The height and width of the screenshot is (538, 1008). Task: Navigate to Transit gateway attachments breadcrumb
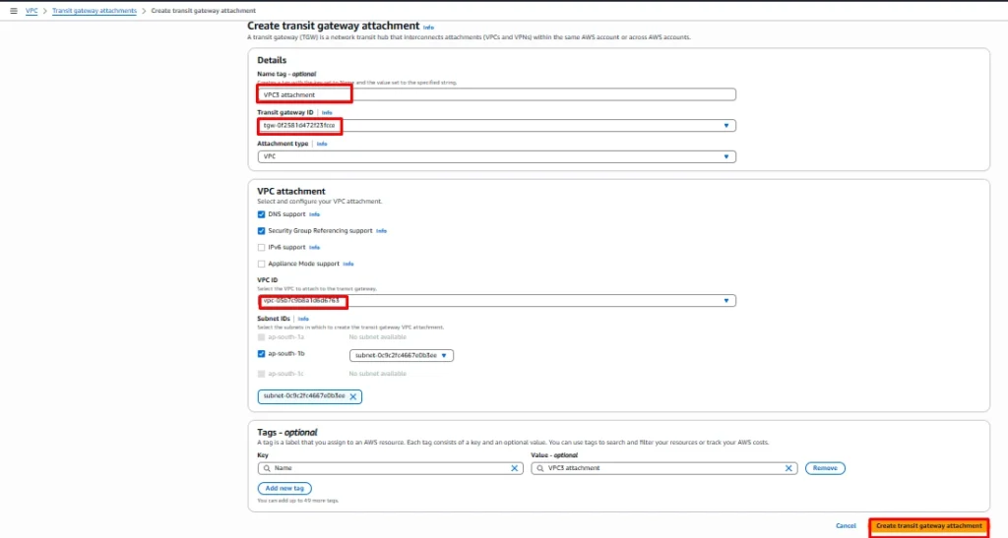click(94, 10)
